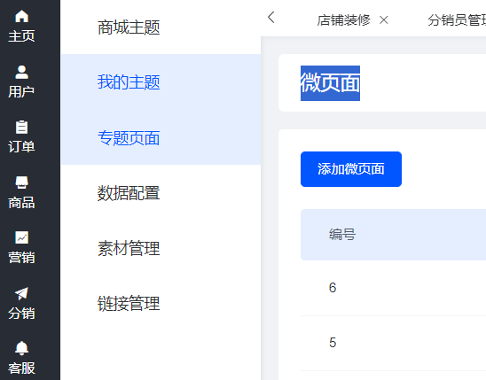Open the 主页 home icon
486x380 pixels.
[x=21, y=17]
